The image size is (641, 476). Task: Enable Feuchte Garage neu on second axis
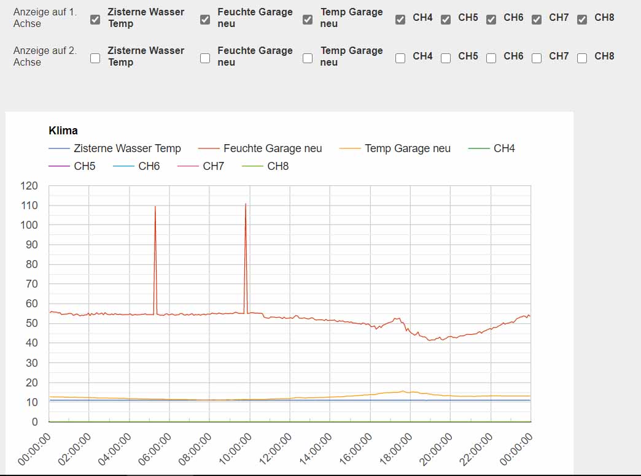(x=205, y=58)
